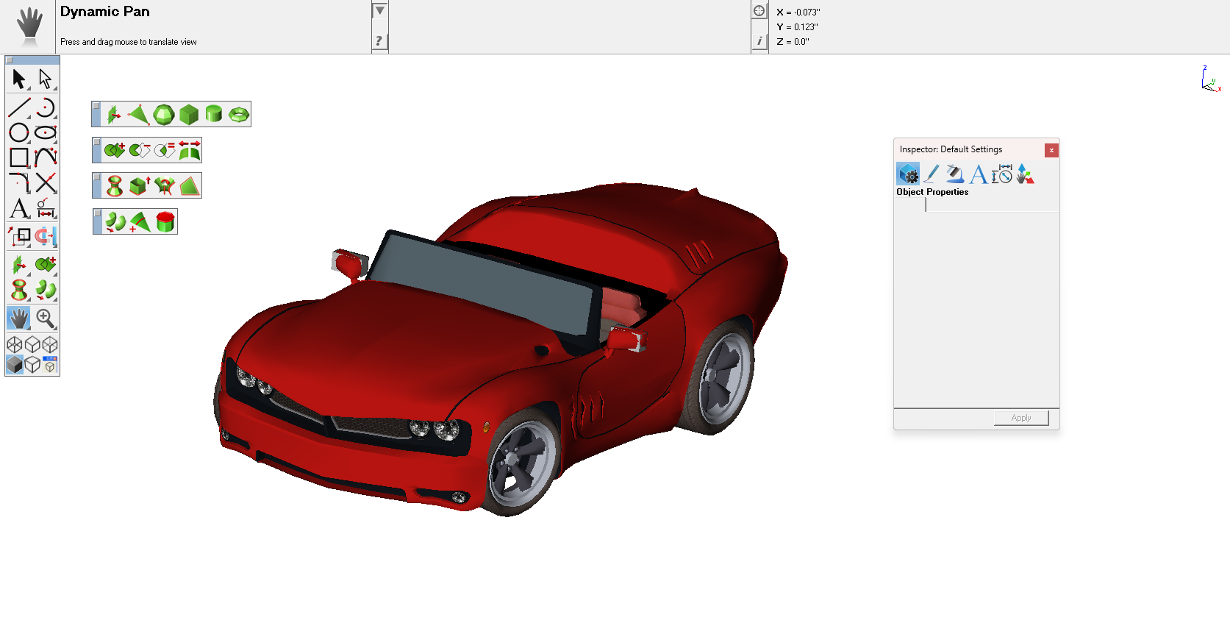
Task: Click the help question mark button
Action: [379, 41]
